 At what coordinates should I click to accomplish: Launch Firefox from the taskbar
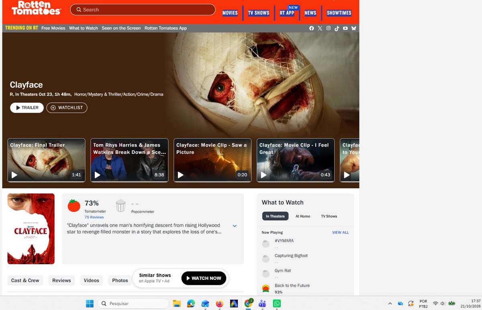click(220, 304)
